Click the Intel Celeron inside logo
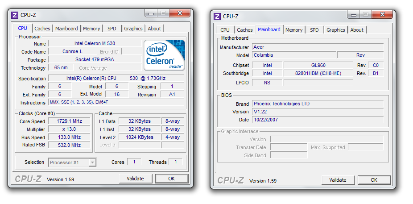This screenshot has width=413, height=204. point(165,55)
